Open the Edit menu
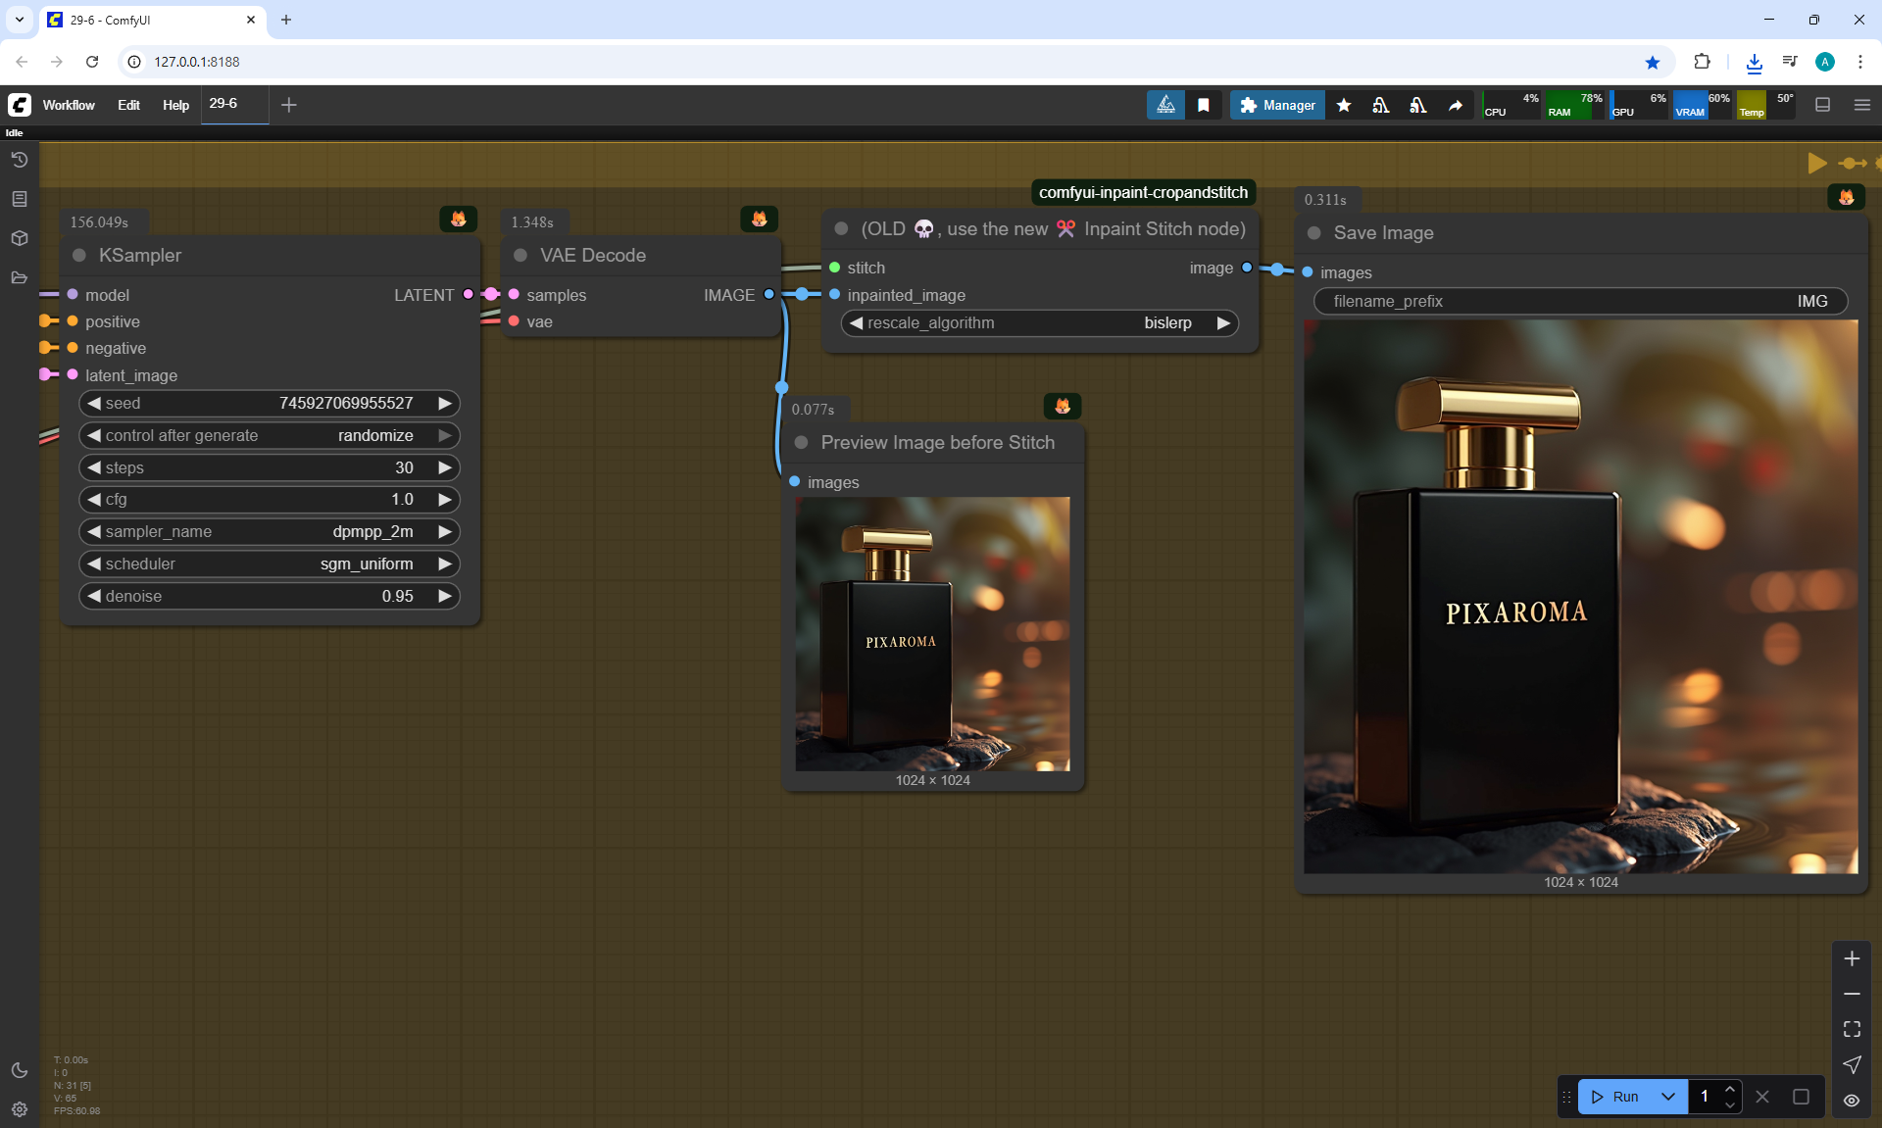1882x1128 pixels. pos(128,105)
